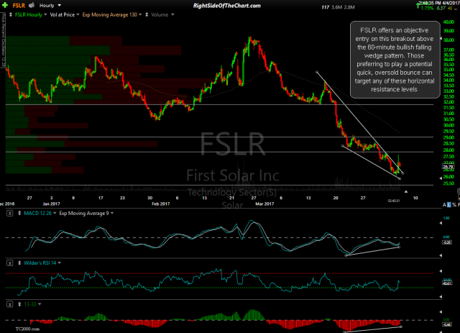460x333 pixels.
Task: Click the move arrows beside MACD 12 26
Action: click(18, 214)
